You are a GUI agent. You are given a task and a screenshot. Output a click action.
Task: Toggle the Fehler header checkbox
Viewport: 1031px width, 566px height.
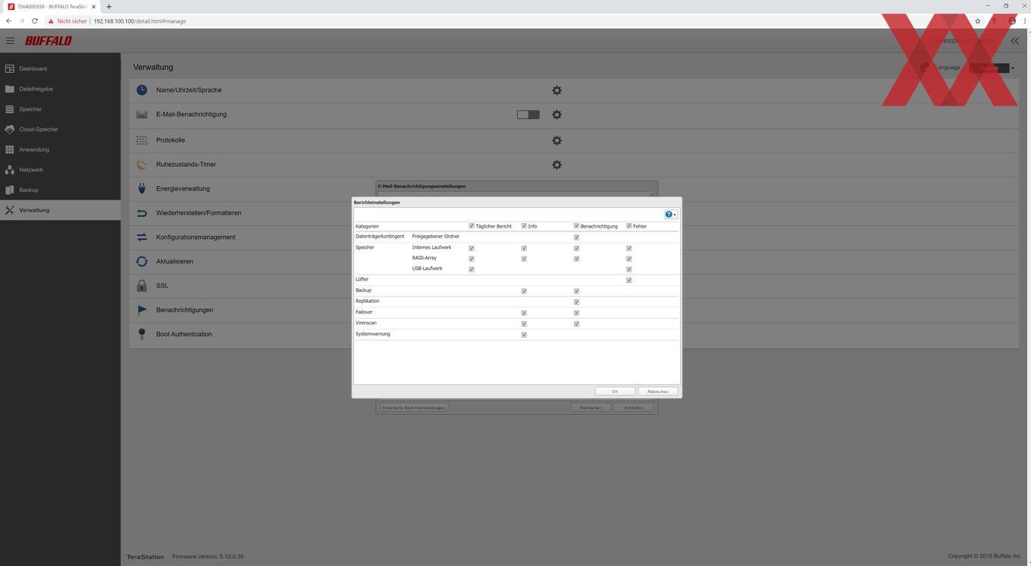tap(628, 226)
